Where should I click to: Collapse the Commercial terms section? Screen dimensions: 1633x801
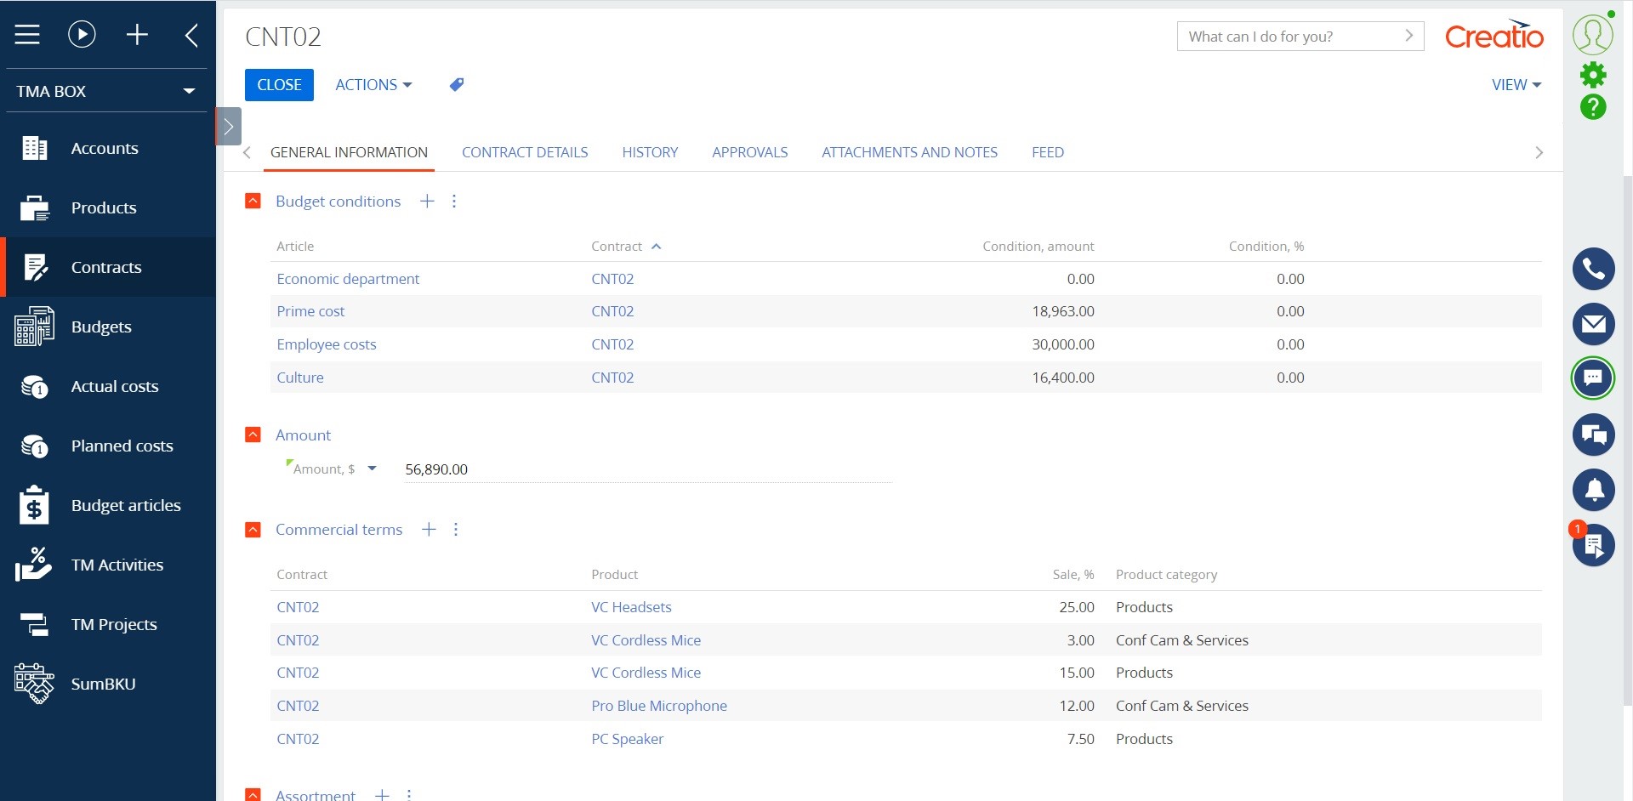click(x=253, y=529)
